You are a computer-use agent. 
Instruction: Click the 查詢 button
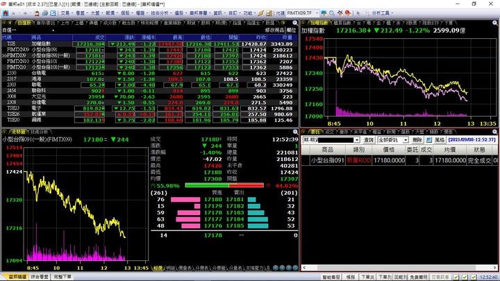pos(369,140)
